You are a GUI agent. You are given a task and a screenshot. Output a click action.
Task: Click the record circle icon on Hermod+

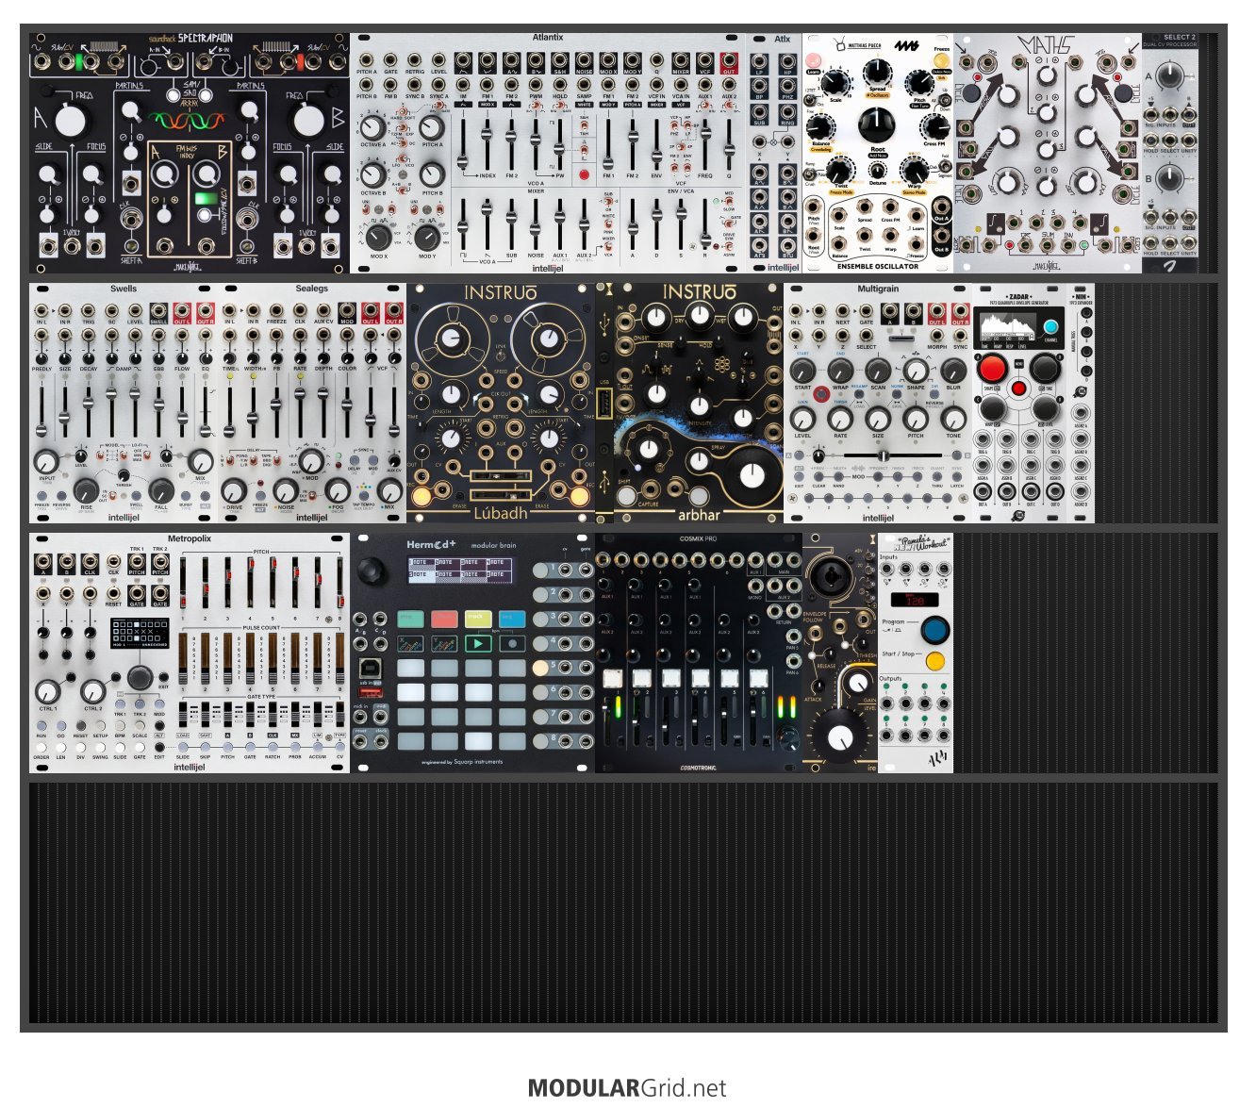[512, 643]
